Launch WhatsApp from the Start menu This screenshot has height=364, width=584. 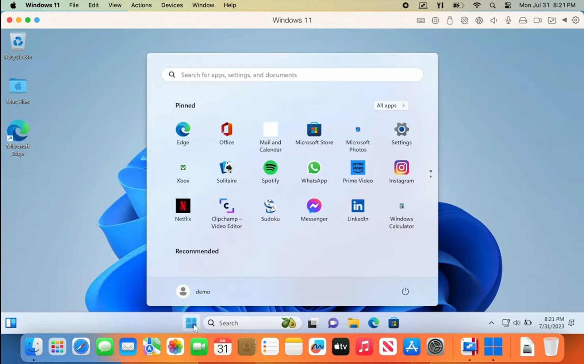click(x=314, y=172)
